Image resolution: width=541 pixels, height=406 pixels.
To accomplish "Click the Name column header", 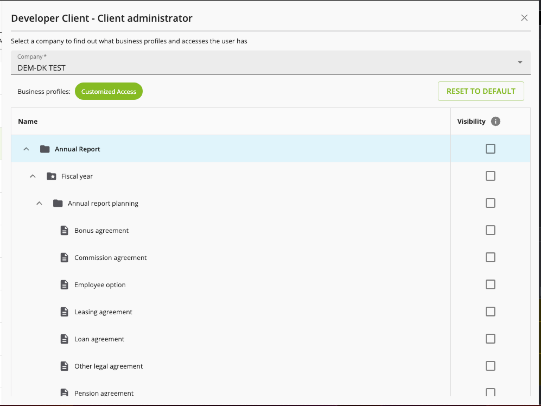I will click(x=28, y=121).
